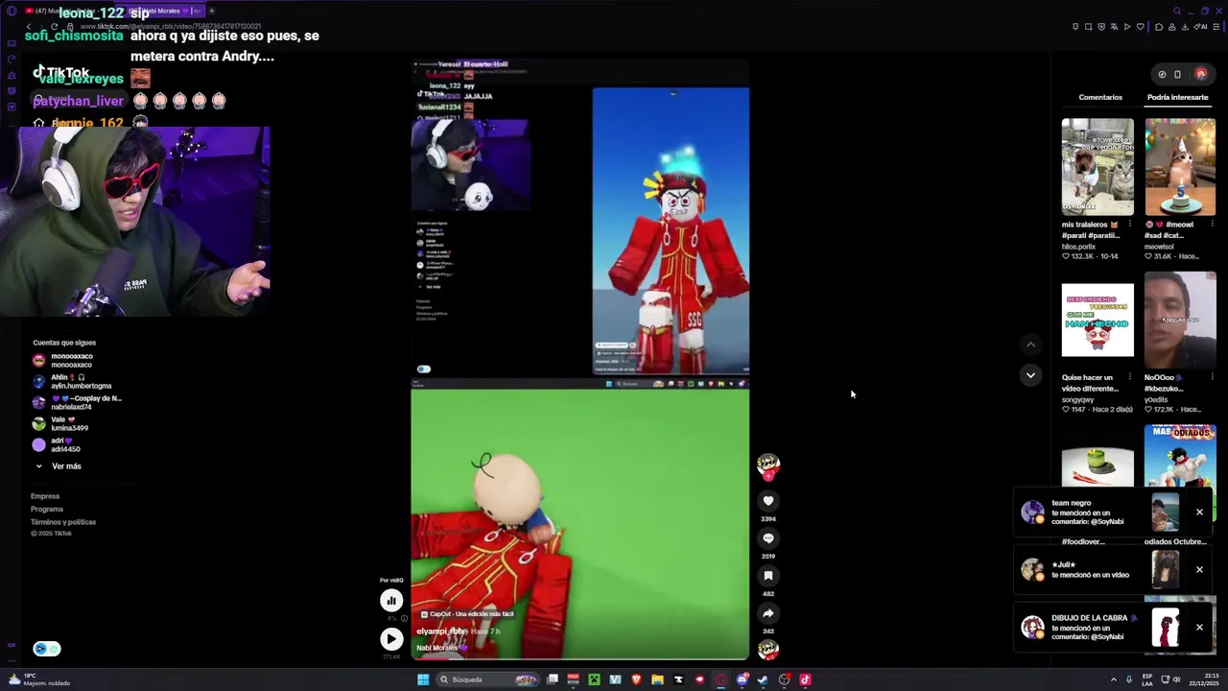Open the browser player triangle icon
This screenshot has height=691, width=1228.
click(x=1127, y=27)
